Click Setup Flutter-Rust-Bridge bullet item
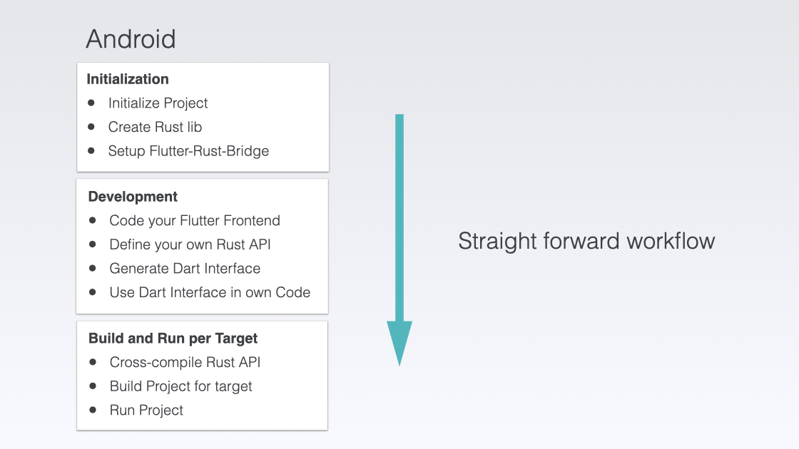 point(188,150)
